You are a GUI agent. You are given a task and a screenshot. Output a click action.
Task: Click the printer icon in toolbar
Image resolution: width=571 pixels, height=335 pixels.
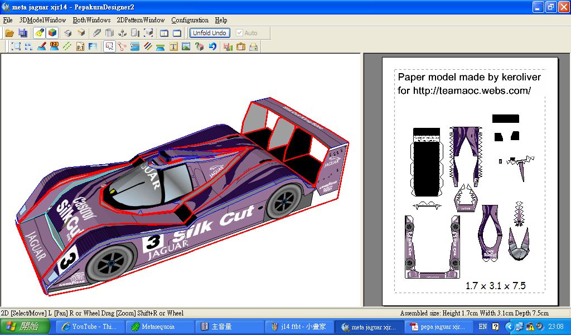(x=254, y=47)
